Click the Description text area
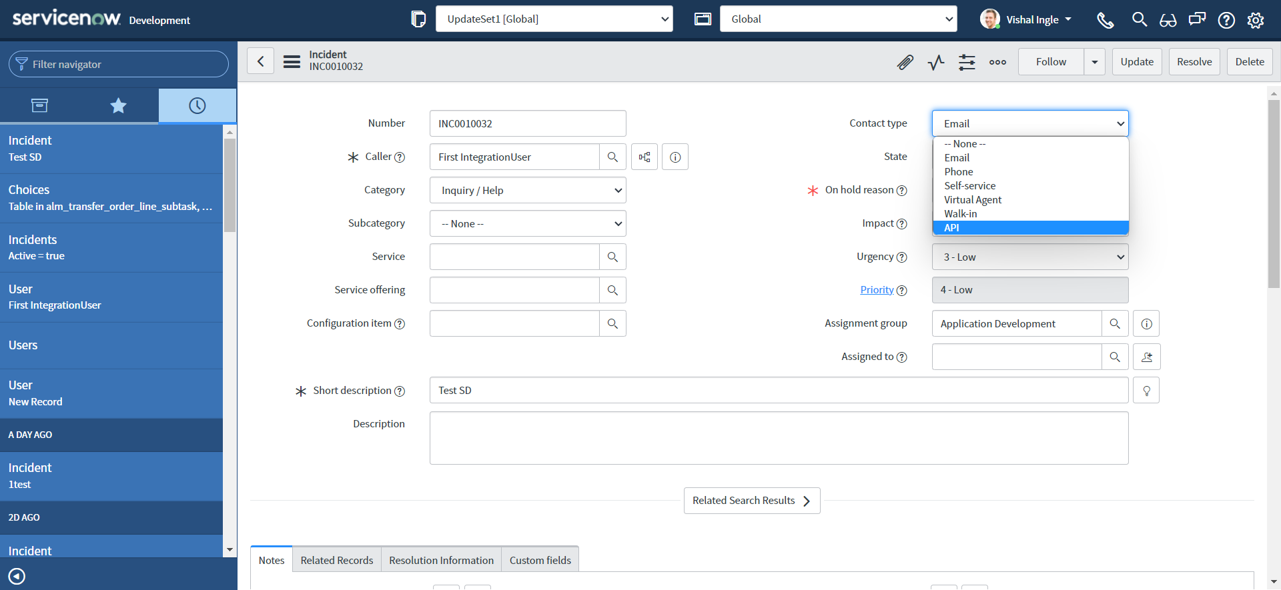 pyautogui.click(x=779, y=438)
